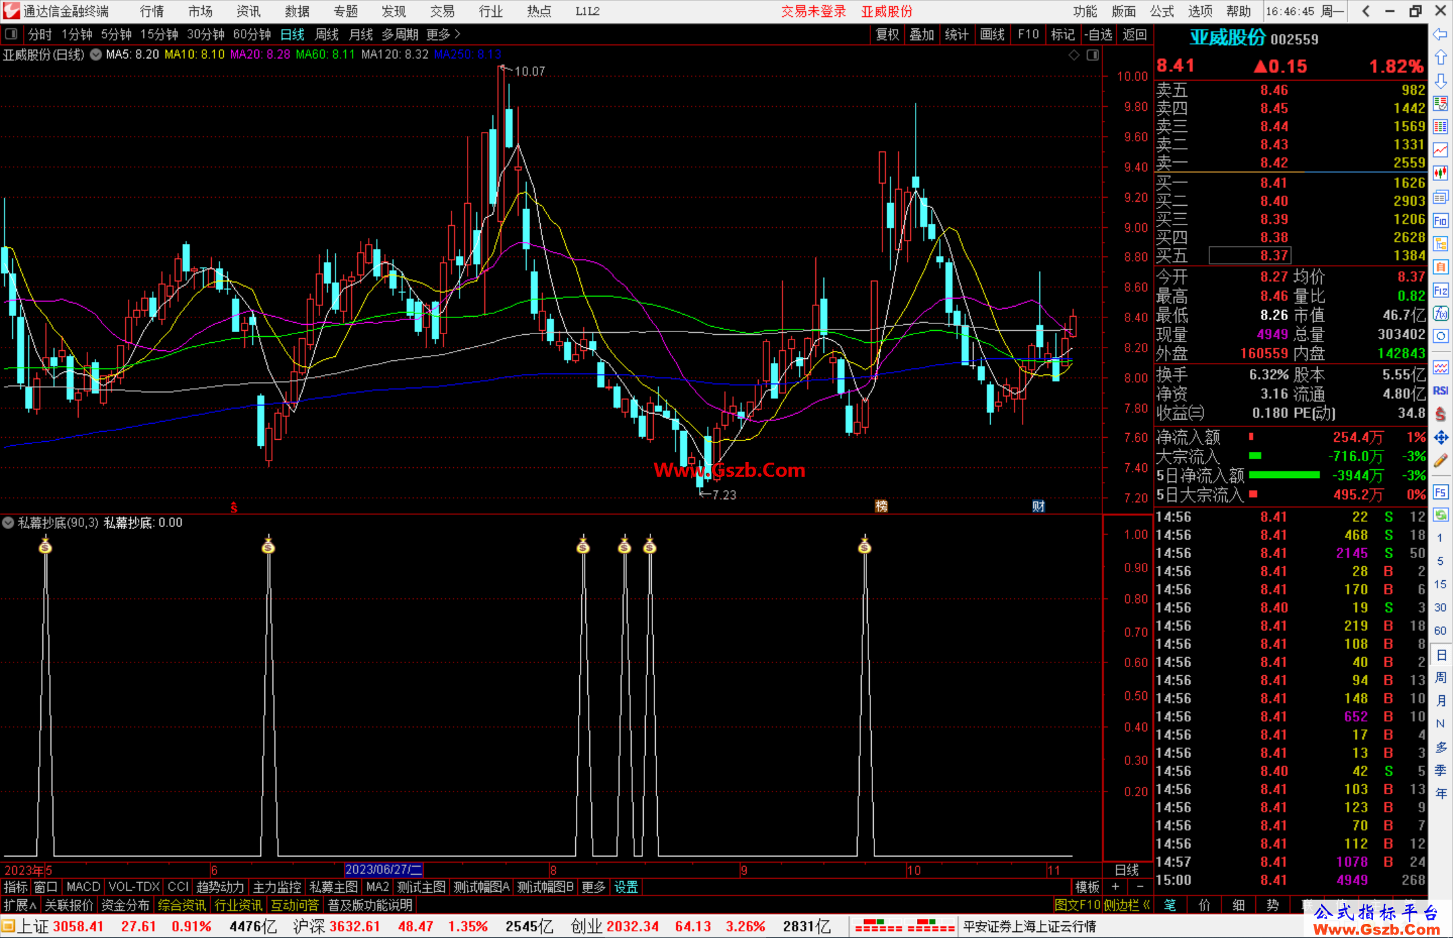Click the 叠加 overlay button
This screenshot has width=1453, height=938.
922,34
